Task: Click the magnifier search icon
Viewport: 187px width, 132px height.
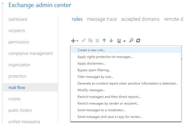Action: click(x=131, y=40)
